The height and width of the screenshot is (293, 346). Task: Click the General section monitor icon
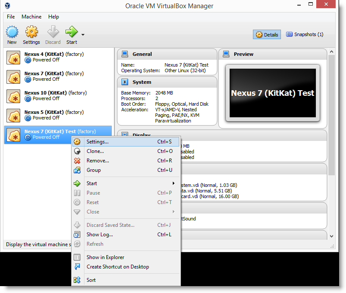click(125, 54)
